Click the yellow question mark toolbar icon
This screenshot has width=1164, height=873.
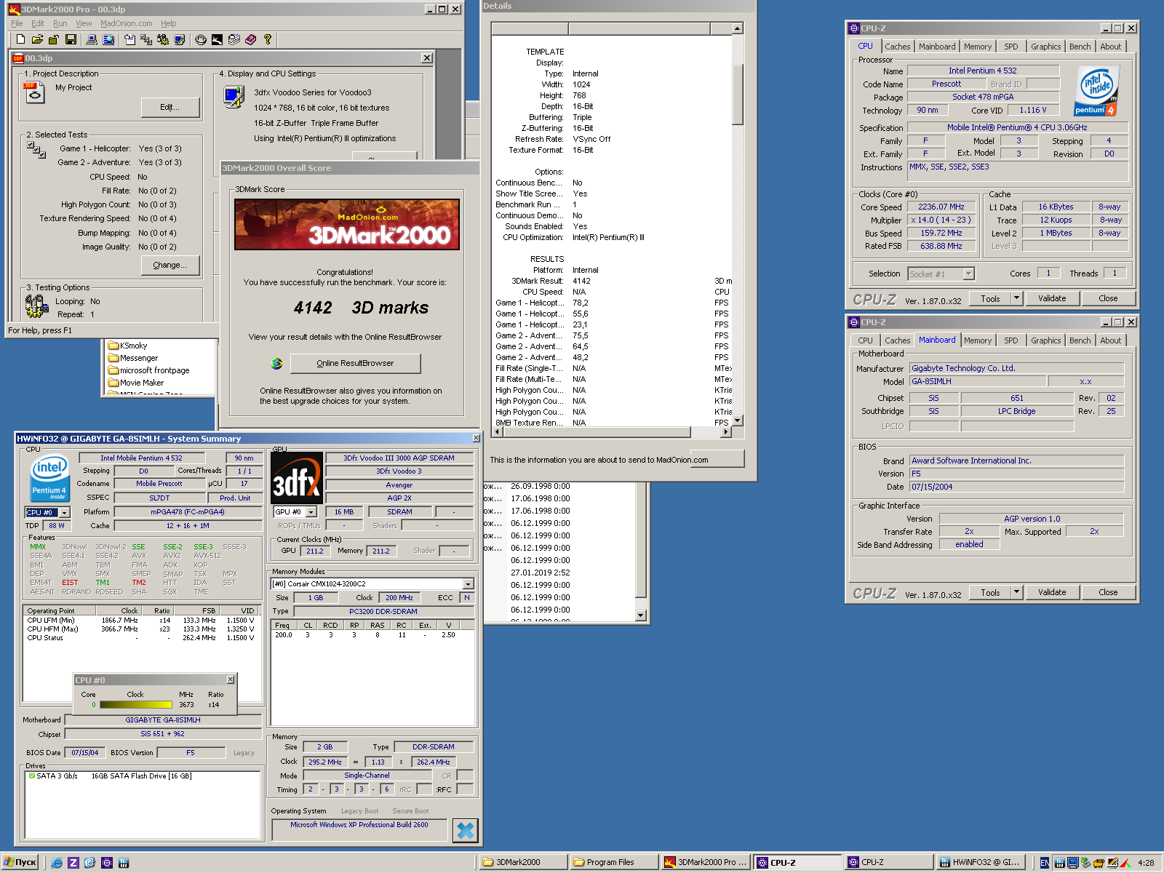point(268,39)
